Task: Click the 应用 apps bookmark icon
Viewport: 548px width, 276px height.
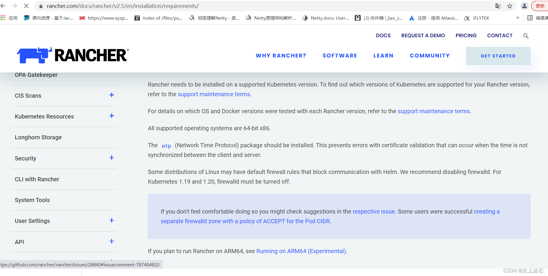Action: (3, 18)
